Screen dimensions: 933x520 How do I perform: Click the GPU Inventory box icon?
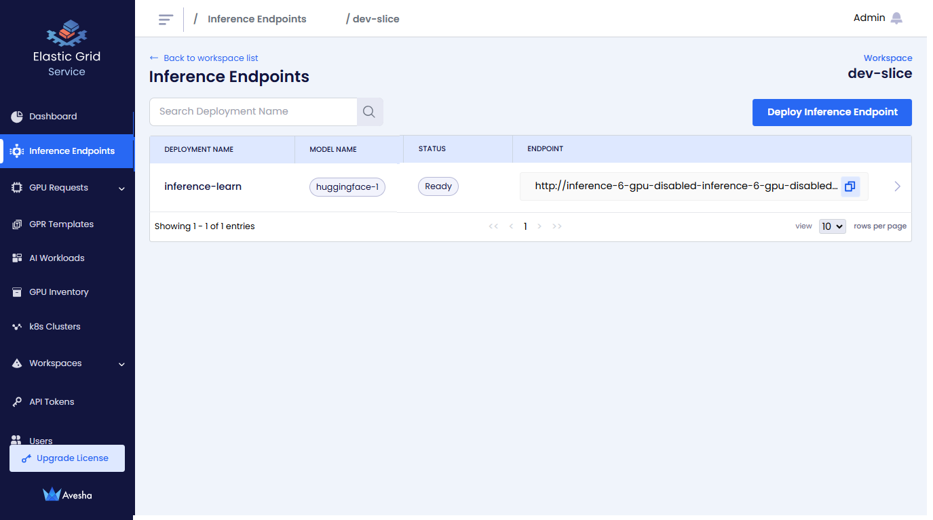click(x=17, y=292)
